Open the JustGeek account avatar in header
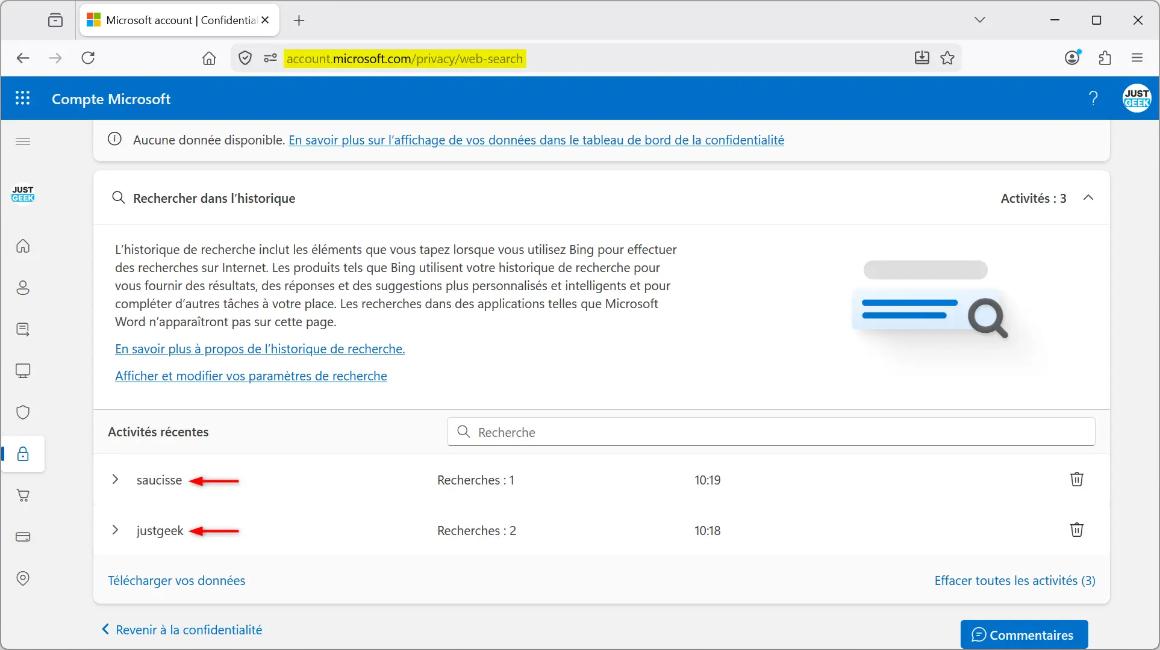 tap(1137, 98)
